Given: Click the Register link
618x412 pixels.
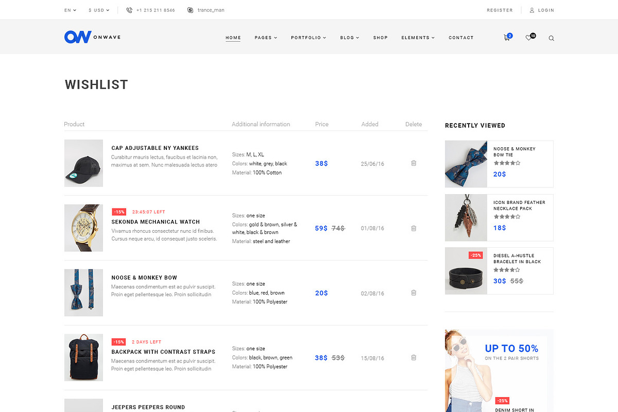Looking at the screenshot, I should (x=500, y=10).
